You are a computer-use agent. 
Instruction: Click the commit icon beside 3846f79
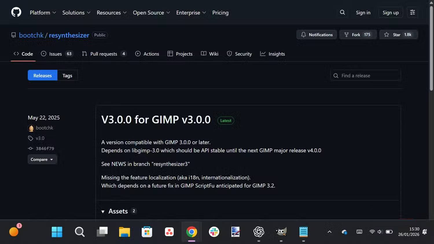click(30, 148)
